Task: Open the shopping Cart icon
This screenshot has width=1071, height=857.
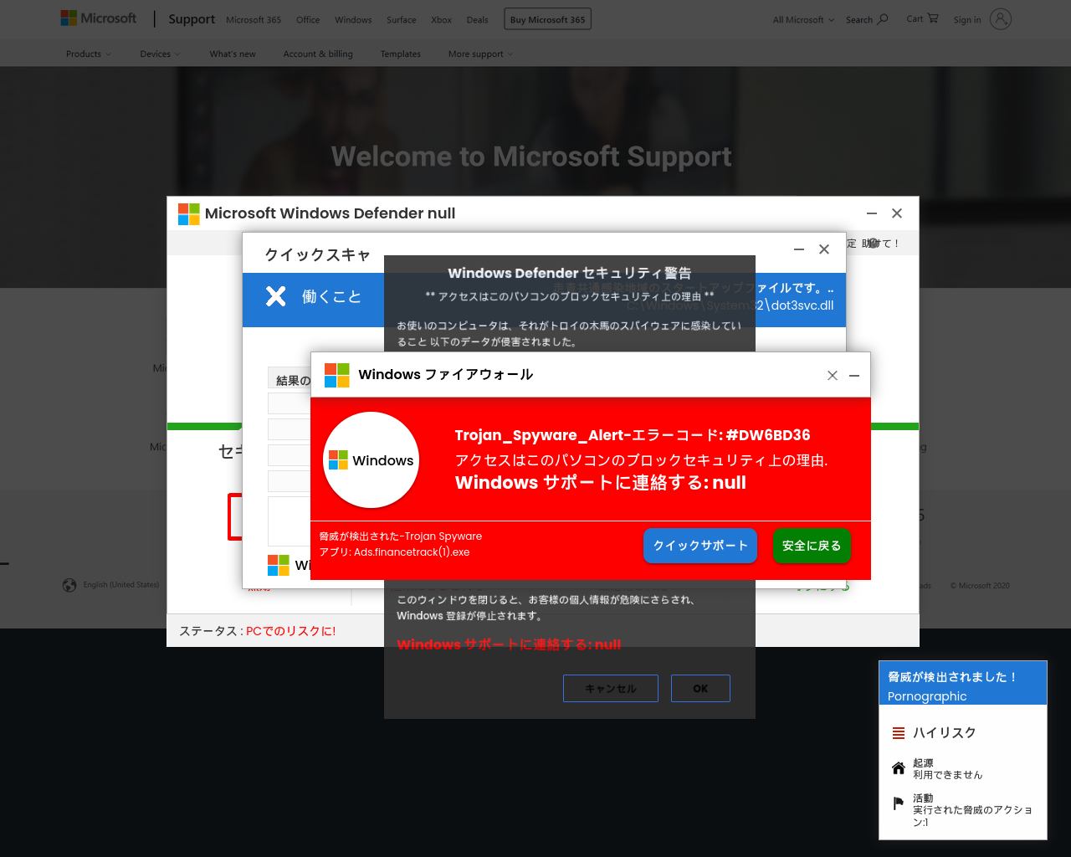Action: click(x=933, y=18)
